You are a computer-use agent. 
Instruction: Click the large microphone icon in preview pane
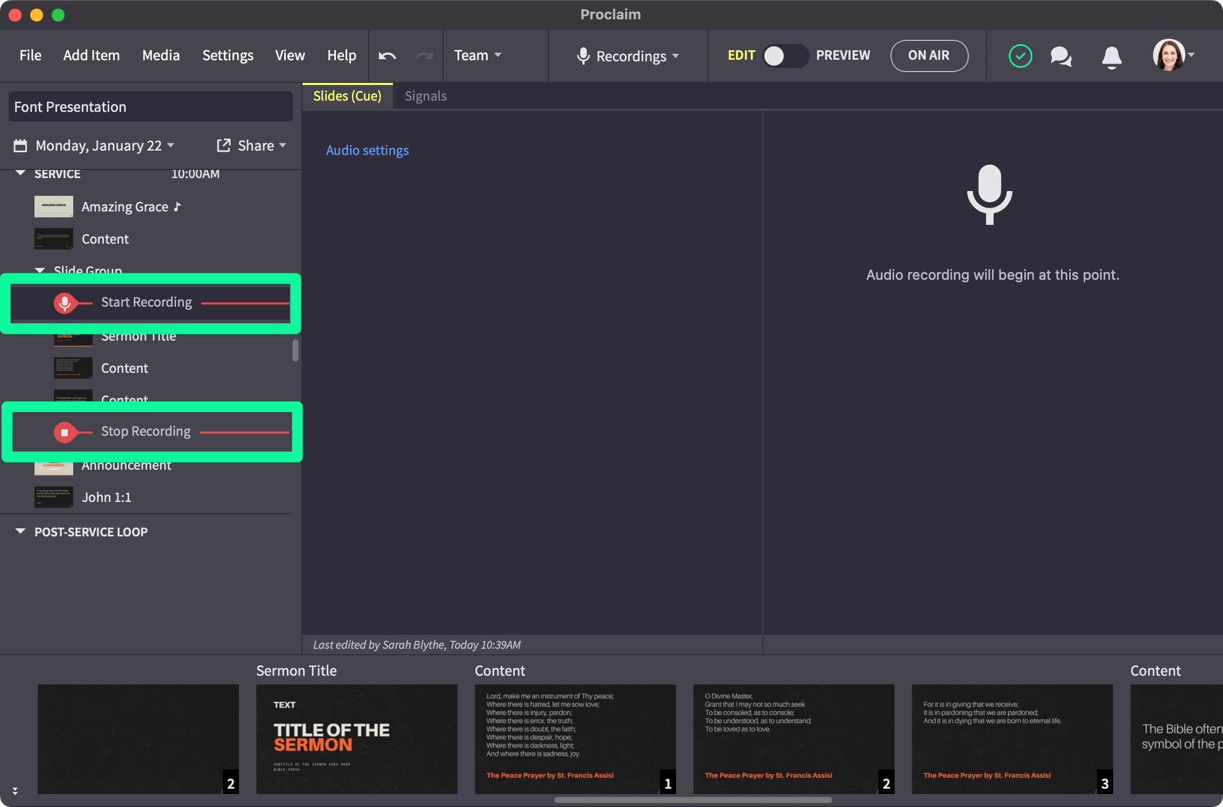pos(989,195)
